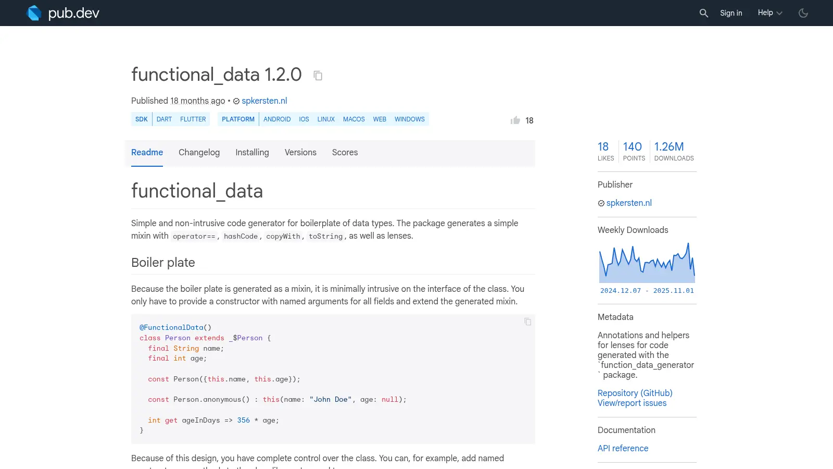Toggle dark mode with the moon icon
Screen dimensions: 833x469
[803, 13]
